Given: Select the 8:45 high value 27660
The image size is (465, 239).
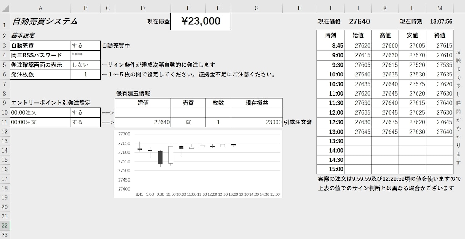Looking at the screenshot, I should (385, 46).
